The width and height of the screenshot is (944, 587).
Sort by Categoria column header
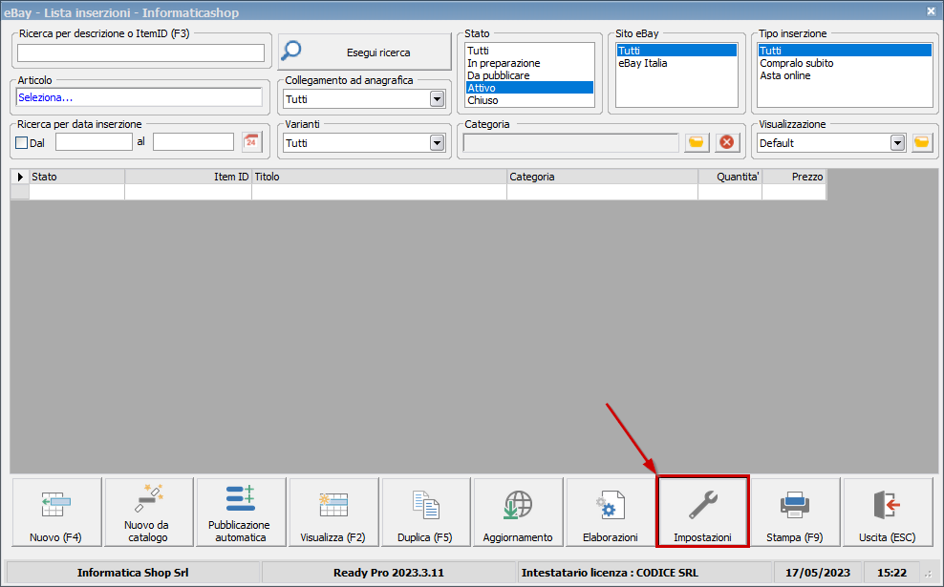point(603,177)
